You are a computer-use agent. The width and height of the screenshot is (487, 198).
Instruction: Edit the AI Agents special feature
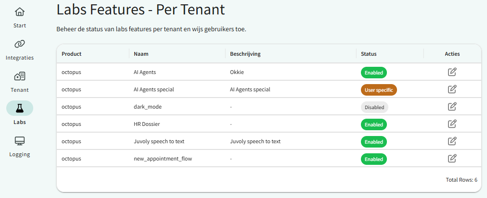[452, 89]
